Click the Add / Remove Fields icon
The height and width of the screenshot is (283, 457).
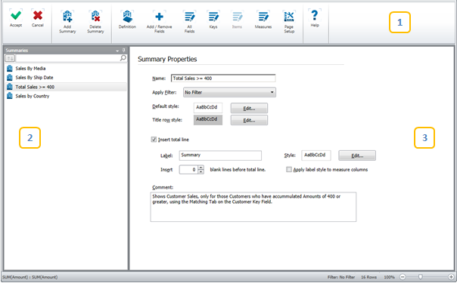159,17
